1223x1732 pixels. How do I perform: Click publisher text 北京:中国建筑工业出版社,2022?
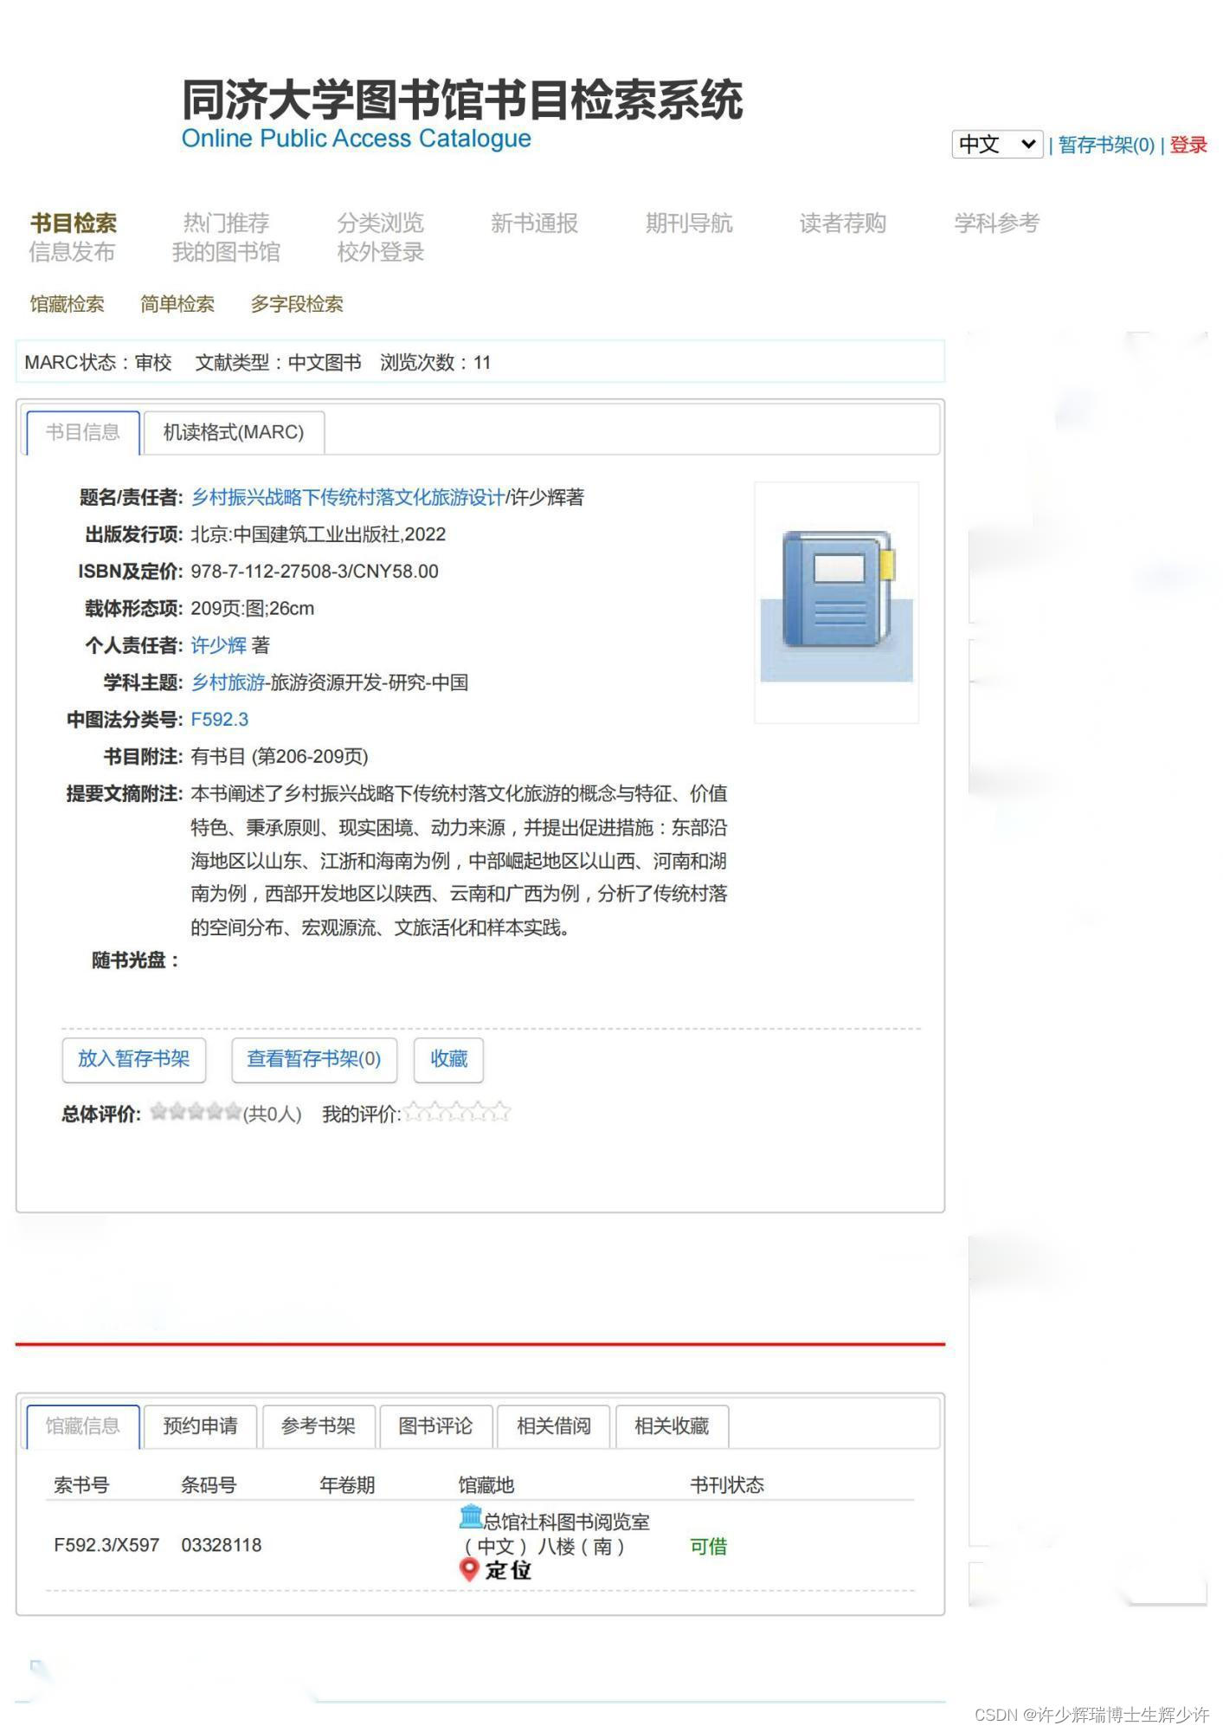[319, 534]
